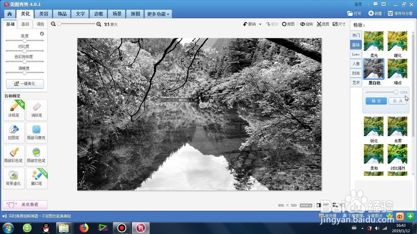
Task: Select the 魔幻笔 magic pen tool
Action: click(x=37, y=178)
